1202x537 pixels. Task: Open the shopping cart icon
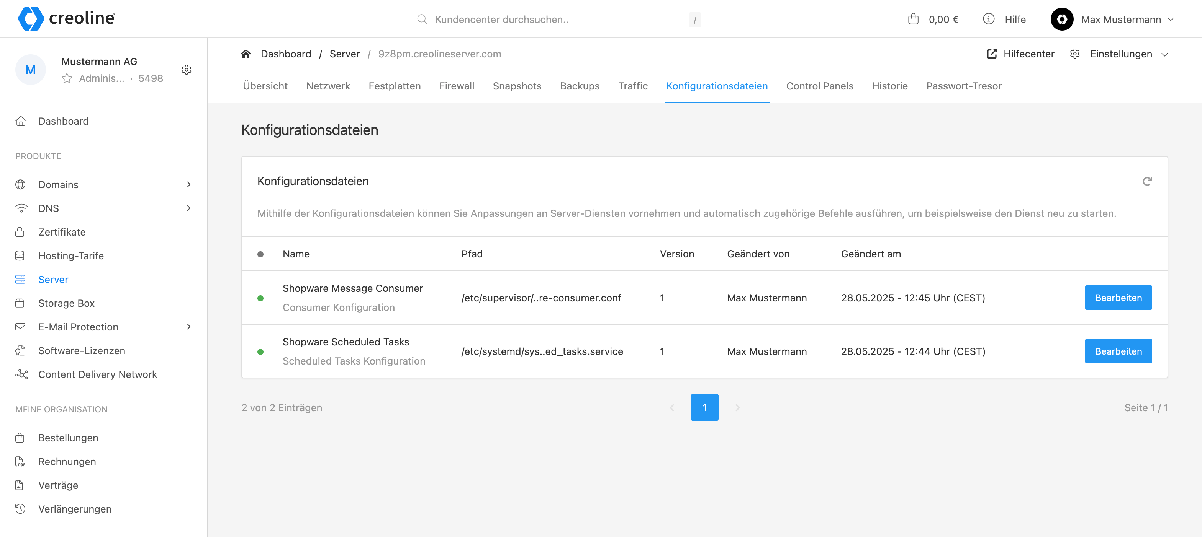pos(913,19)
